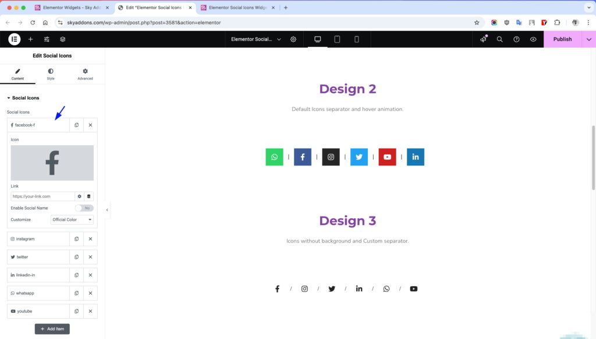Screen dimensions: 596x339
Task: Switch to the Advanced tab
Action: click(x=85, y=74)
